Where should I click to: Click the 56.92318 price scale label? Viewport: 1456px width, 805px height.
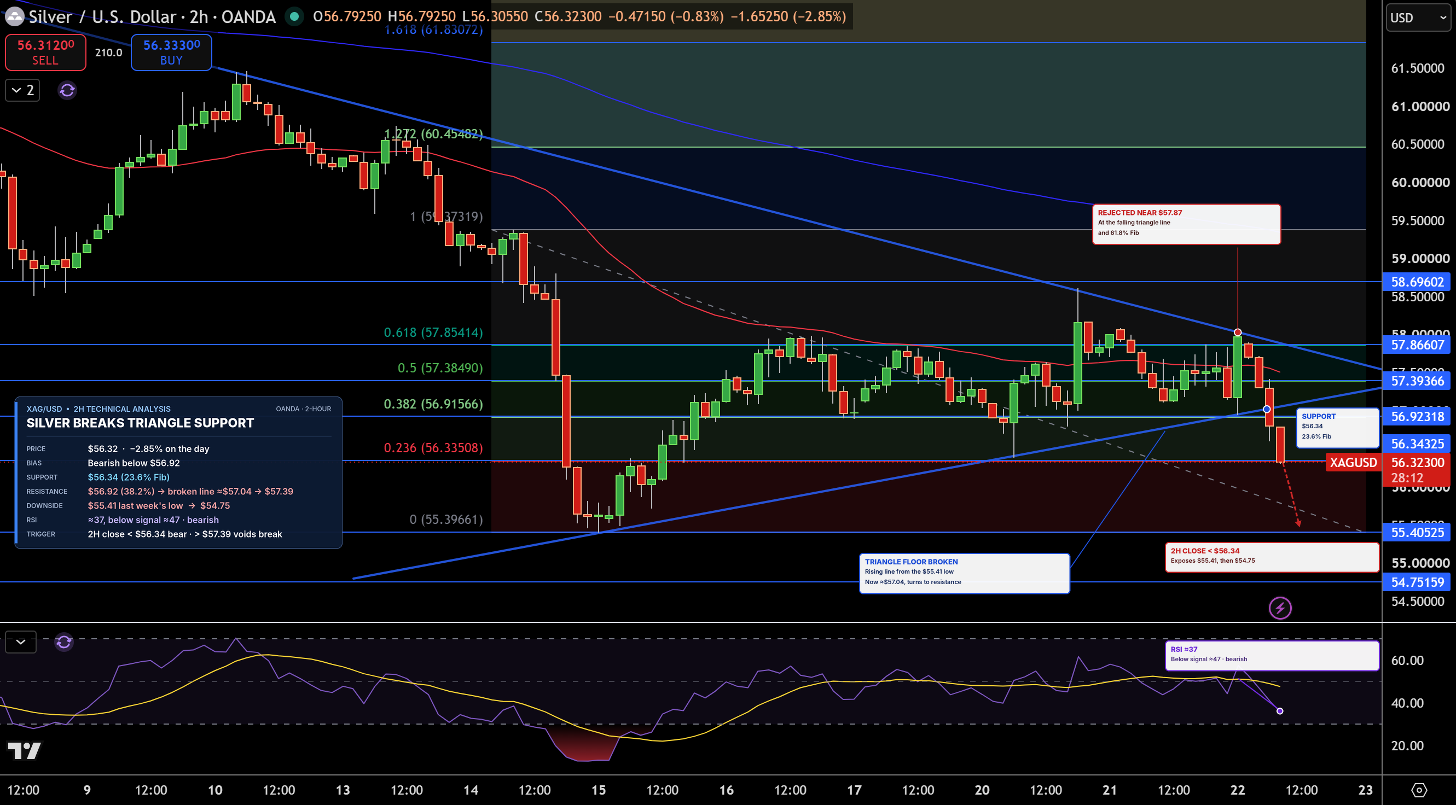click(1417, 416)
